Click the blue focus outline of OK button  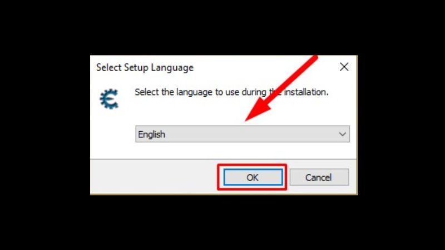(x=253, y=169)
